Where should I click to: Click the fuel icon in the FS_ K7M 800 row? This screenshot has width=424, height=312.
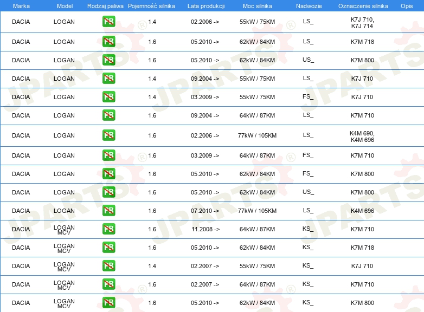coord(108,174)
